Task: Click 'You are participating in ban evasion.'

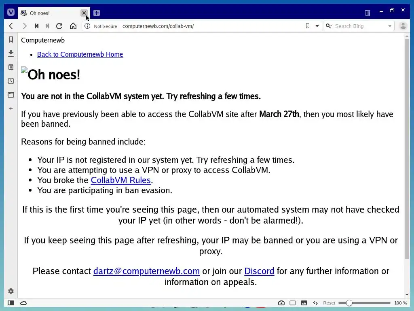Action: click(105, 190)
